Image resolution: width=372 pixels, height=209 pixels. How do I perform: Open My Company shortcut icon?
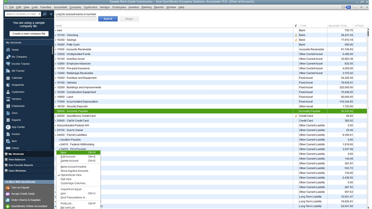tap(8, 57)
